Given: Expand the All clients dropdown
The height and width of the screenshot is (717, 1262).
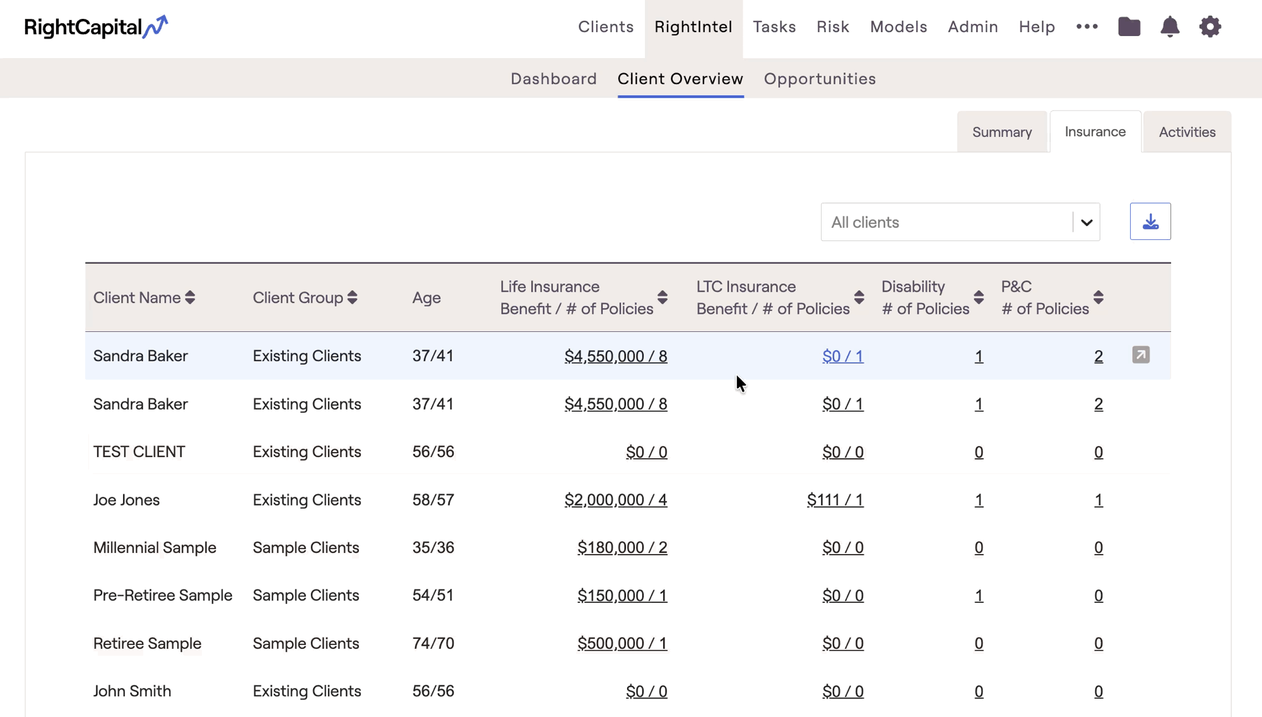Looking at the screenshot, I should tap(1086, 222).
